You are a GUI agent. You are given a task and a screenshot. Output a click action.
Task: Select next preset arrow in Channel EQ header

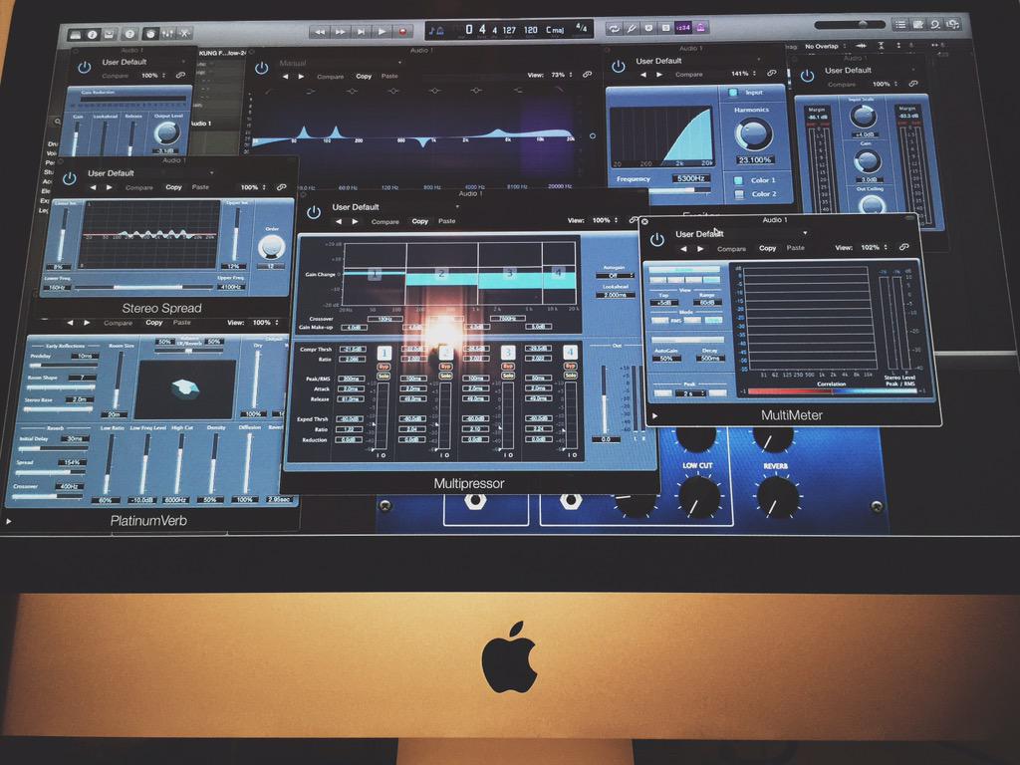301,77
